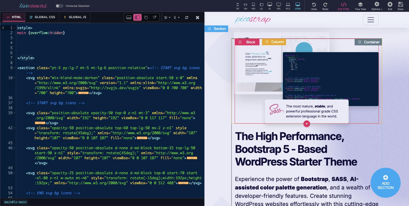The width and height of the screenshot is (409, 206).
Task: Switch to the GLOBAL JS tab
Action: (x=75, y=17)
